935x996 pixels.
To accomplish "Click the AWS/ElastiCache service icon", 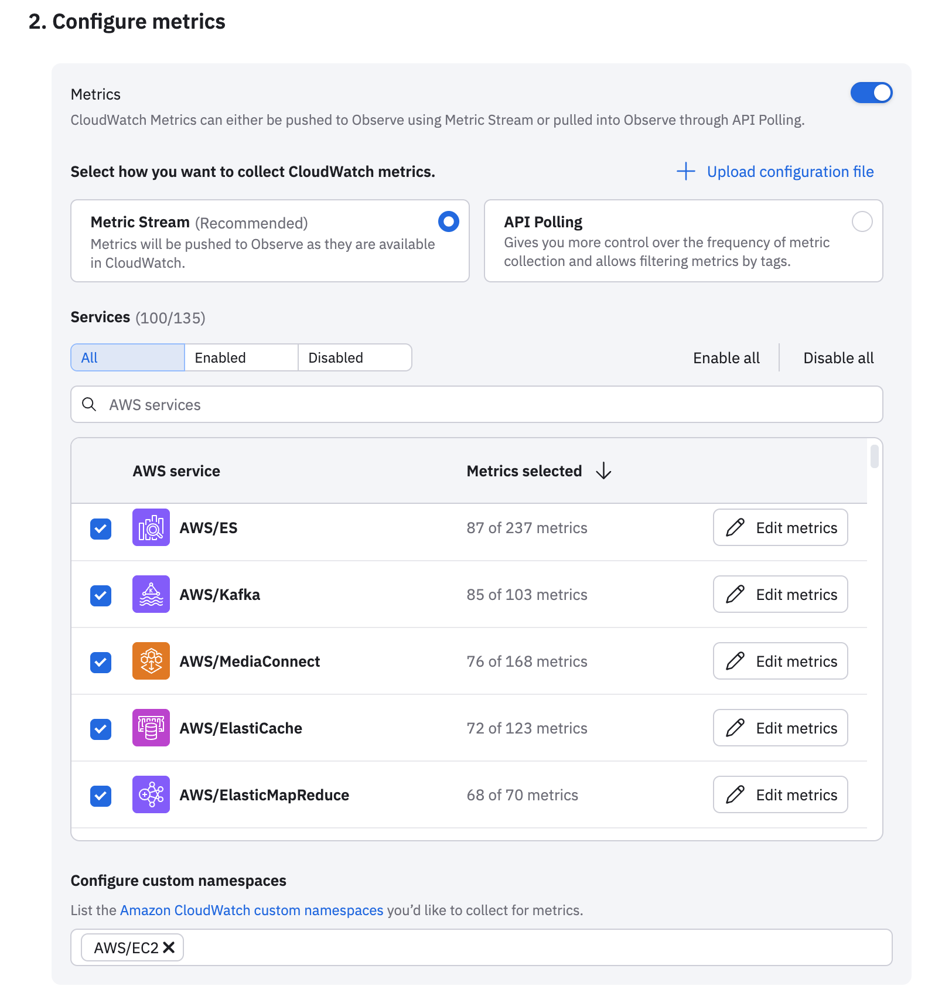I will (151, 728).
